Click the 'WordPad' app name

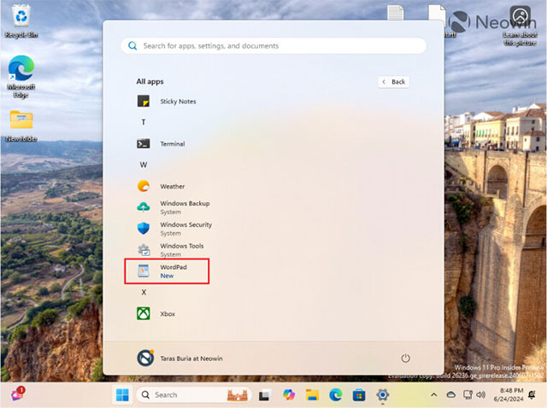pyautogui.click(x=174, y=267)
